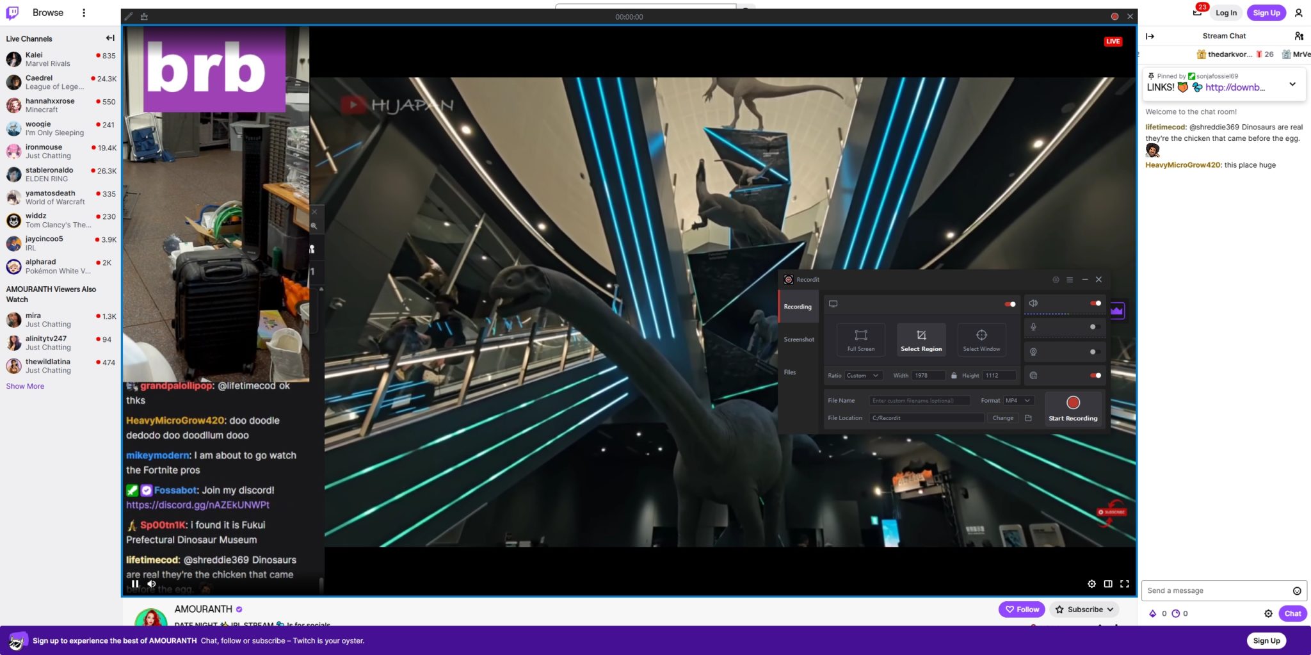Open the emote picker in chat box
This screenshot has width=1311, height=655.
(1296, 591)
